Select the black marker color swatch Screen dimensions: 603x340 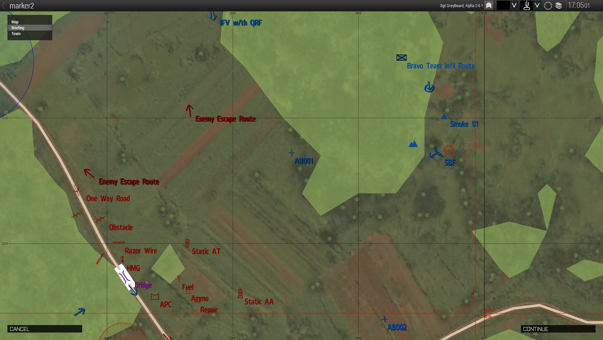pos(503,5)
